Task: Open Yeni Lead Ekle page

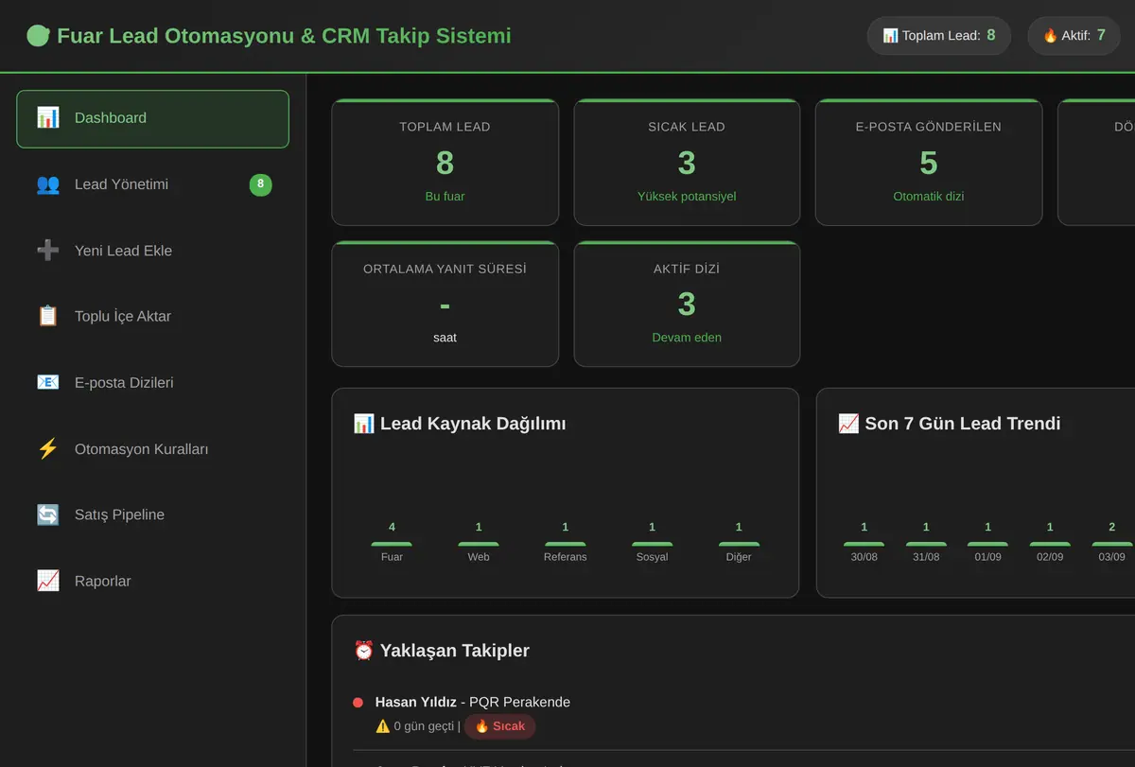Action: (x=152, y=251)
